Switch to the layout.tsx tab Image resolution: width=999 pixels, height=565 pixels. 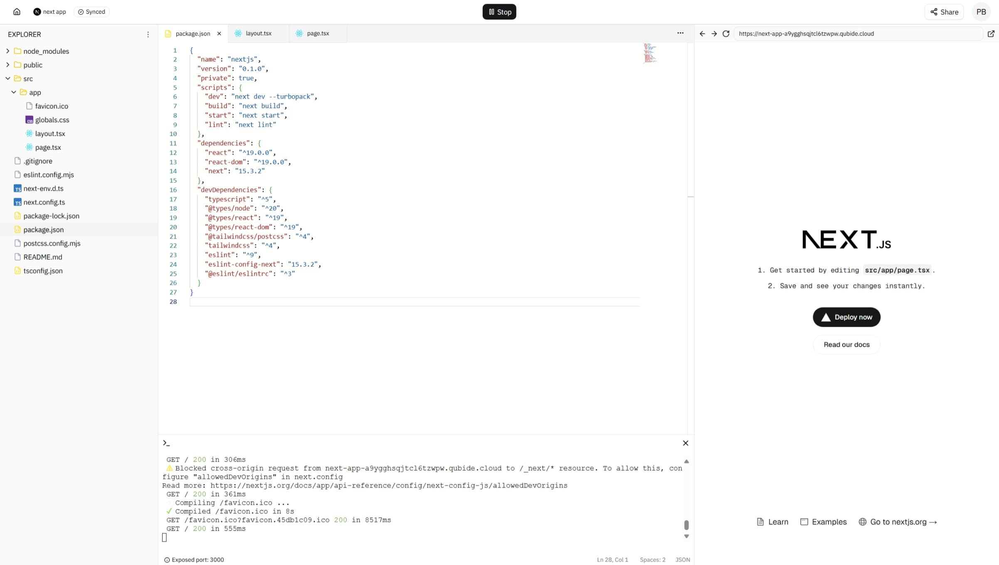pyautogui.click(x=258, y=33)
